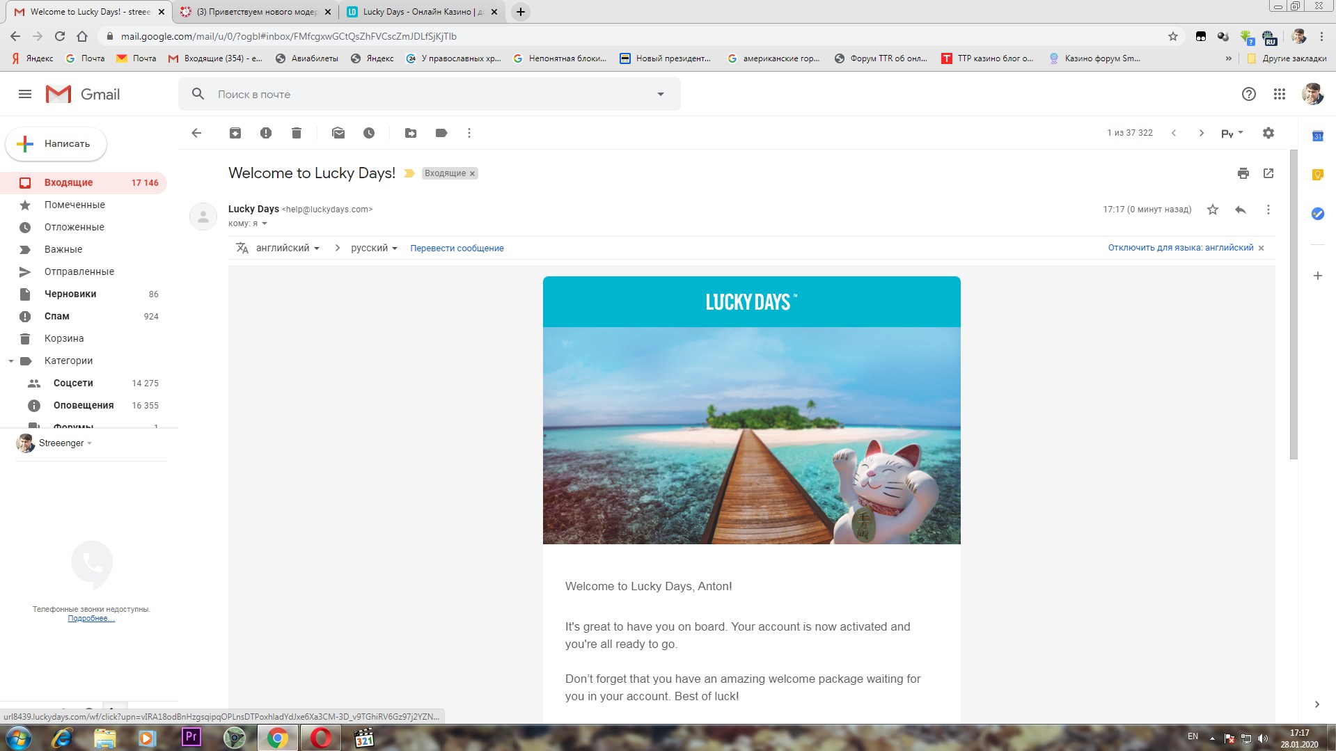Open Помеченные folder

[x=84, y=205]
